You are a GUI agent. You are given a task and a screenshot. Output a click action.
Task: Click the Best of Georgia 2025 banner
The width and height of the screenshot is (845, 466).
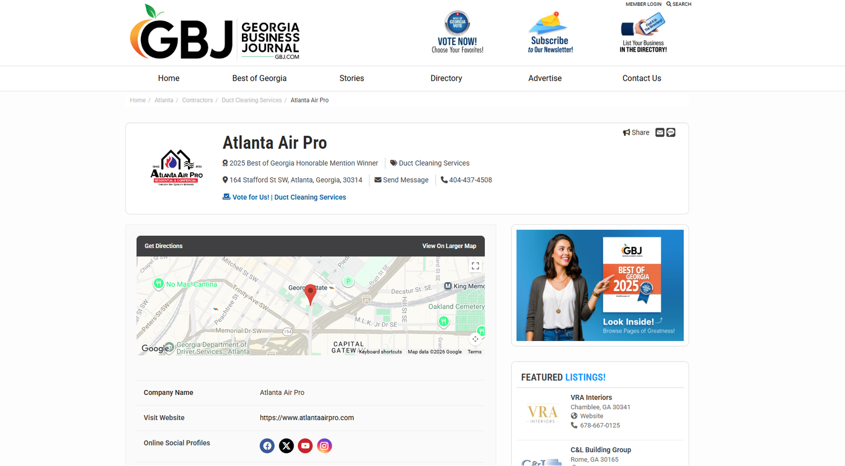coord(600,285)
